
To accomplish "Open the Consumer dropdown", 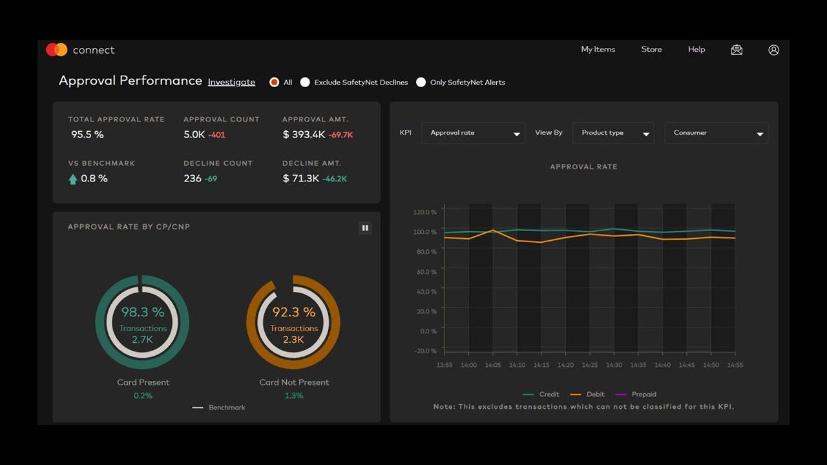I will click(717, 133).
